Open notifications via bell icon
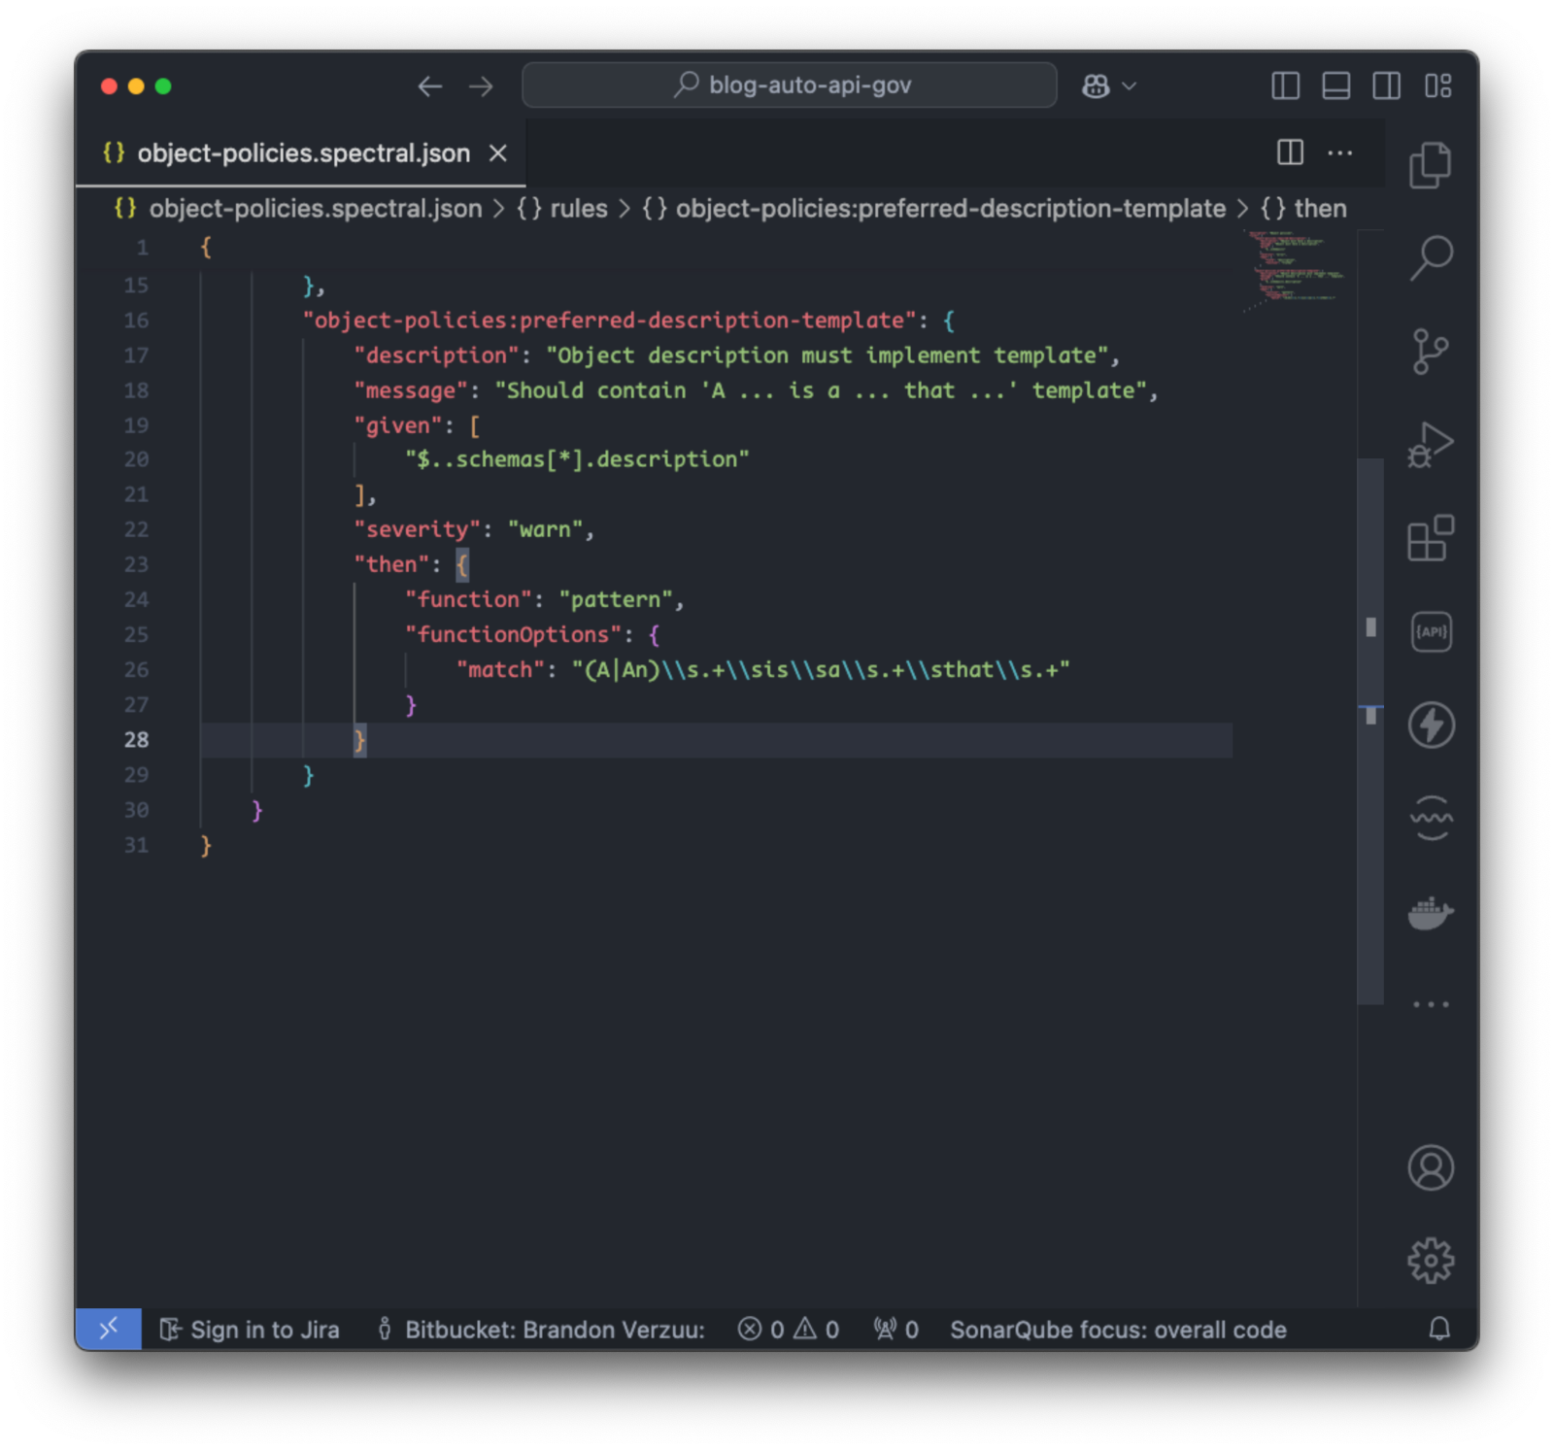Image resolution: width=1554 pixels, height=1450 pixels. tap(1440, 1330)
